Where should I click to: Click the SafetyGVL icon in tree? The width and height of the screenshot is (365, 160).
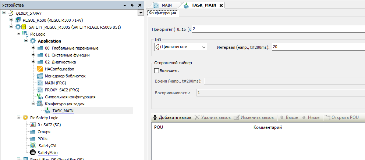[x=33, y=145]
